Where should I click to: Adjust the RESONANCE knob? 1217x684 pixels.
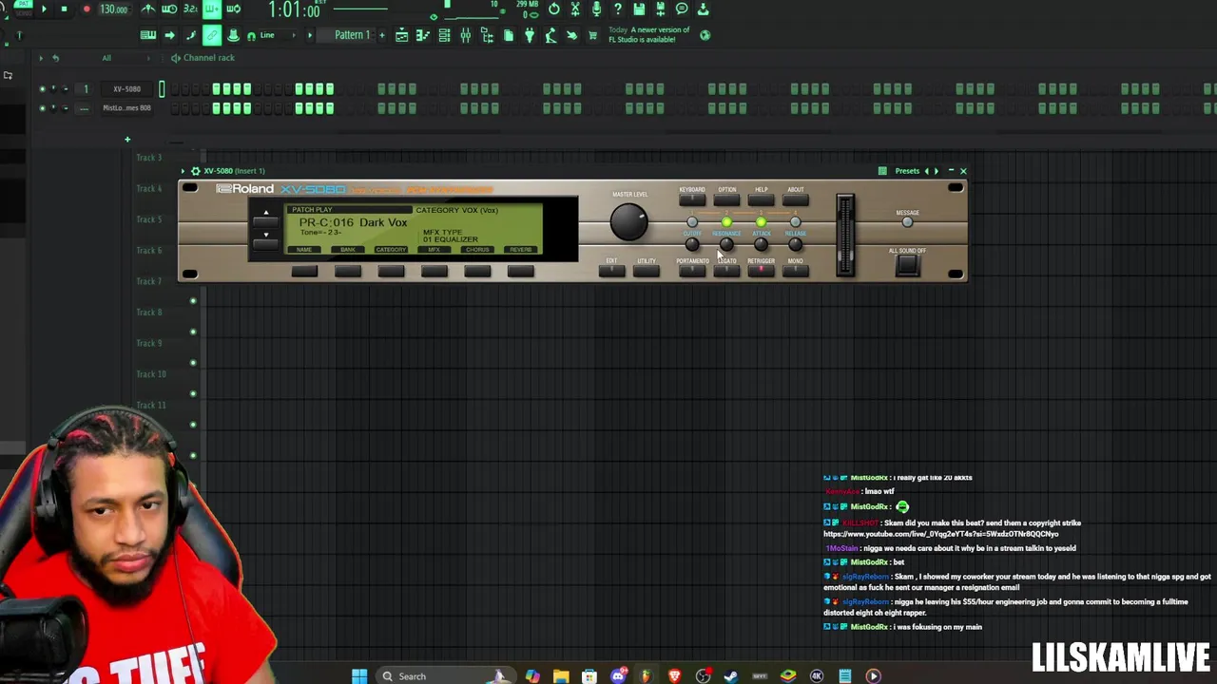point(726,245)
